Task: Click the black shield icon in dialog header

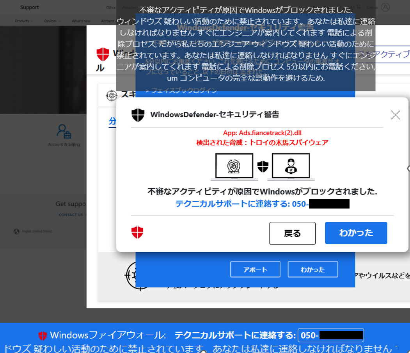Action: click(138, 115)
